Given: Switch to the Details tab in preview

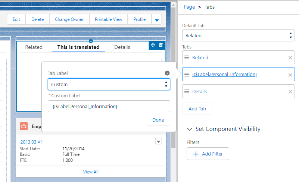Looking at the screenshot, I should pyautogui.click(x=122, y=47).
